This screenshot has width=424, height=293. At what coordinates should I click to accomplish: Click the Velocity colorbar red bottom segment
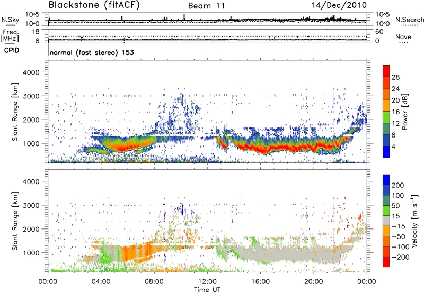click(386, 262)
